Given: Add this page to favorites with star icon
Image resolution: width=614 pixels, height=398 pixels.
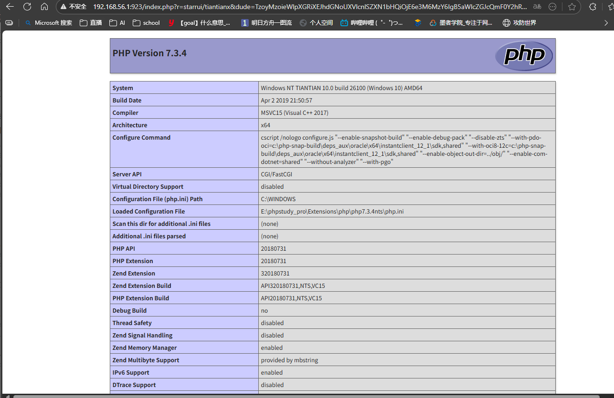Looking at the screenshot, I should (x=572, y=7).
